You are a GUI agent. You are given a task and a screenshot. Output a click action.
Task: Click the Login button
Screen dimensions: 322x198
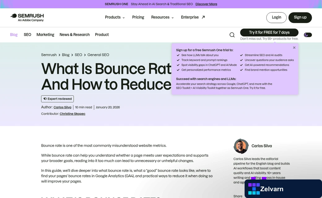276,17
